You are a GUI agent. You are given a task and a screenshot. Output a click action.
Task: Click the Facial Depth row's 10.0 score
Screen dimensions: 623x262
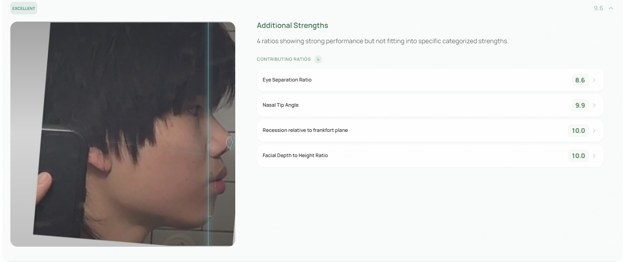[x=578, y=156]
